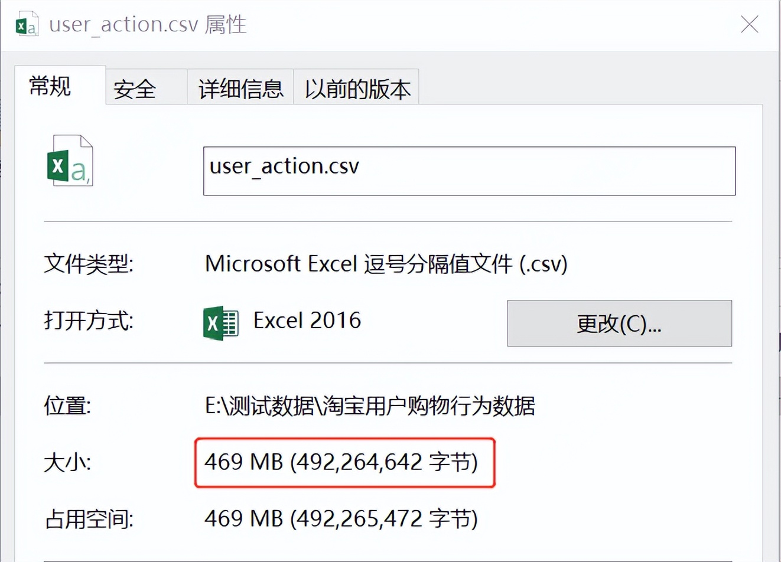781x562 pixels.
Task: Click the CSV file icon in the title bar
Action: (27, 25)
